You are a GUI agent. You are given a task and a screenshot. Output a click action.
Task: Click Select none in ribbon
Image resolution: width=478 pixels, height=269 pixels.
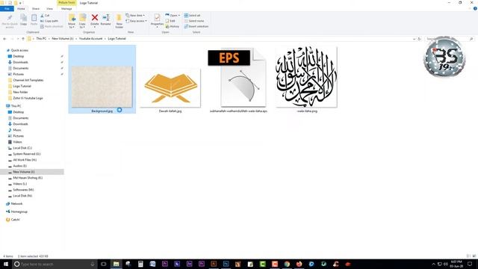[x=194, y=21]
